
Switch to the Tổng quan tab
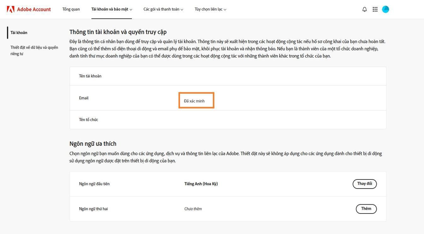tap(71, 9)
